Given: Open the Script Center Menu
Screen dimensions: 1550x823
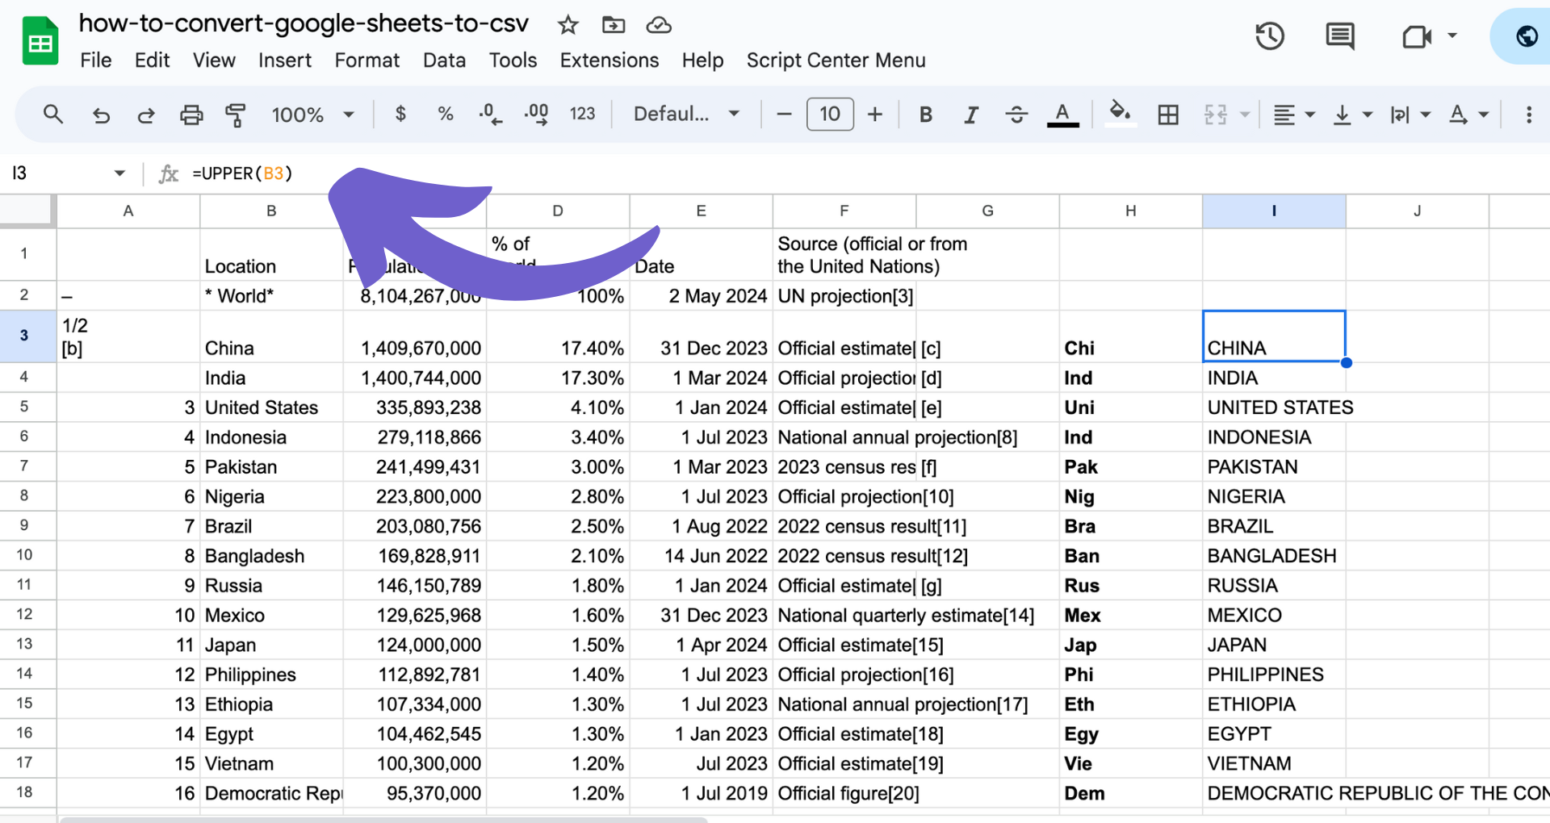Looking at the screenshot, I should pyautogui.click(x=836, y=60).
